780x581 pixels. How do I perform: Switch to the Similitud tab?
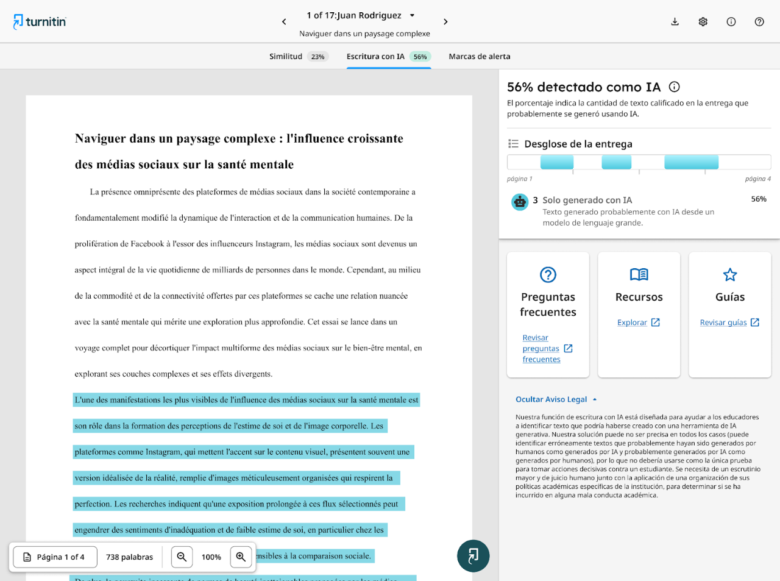(x=286, y=55)
